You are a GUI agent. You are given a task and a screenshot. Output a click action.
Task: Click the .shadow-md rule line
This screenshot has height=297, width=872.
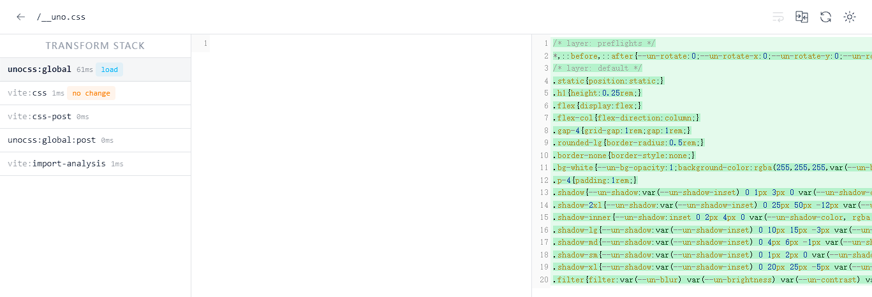[713, 242]
